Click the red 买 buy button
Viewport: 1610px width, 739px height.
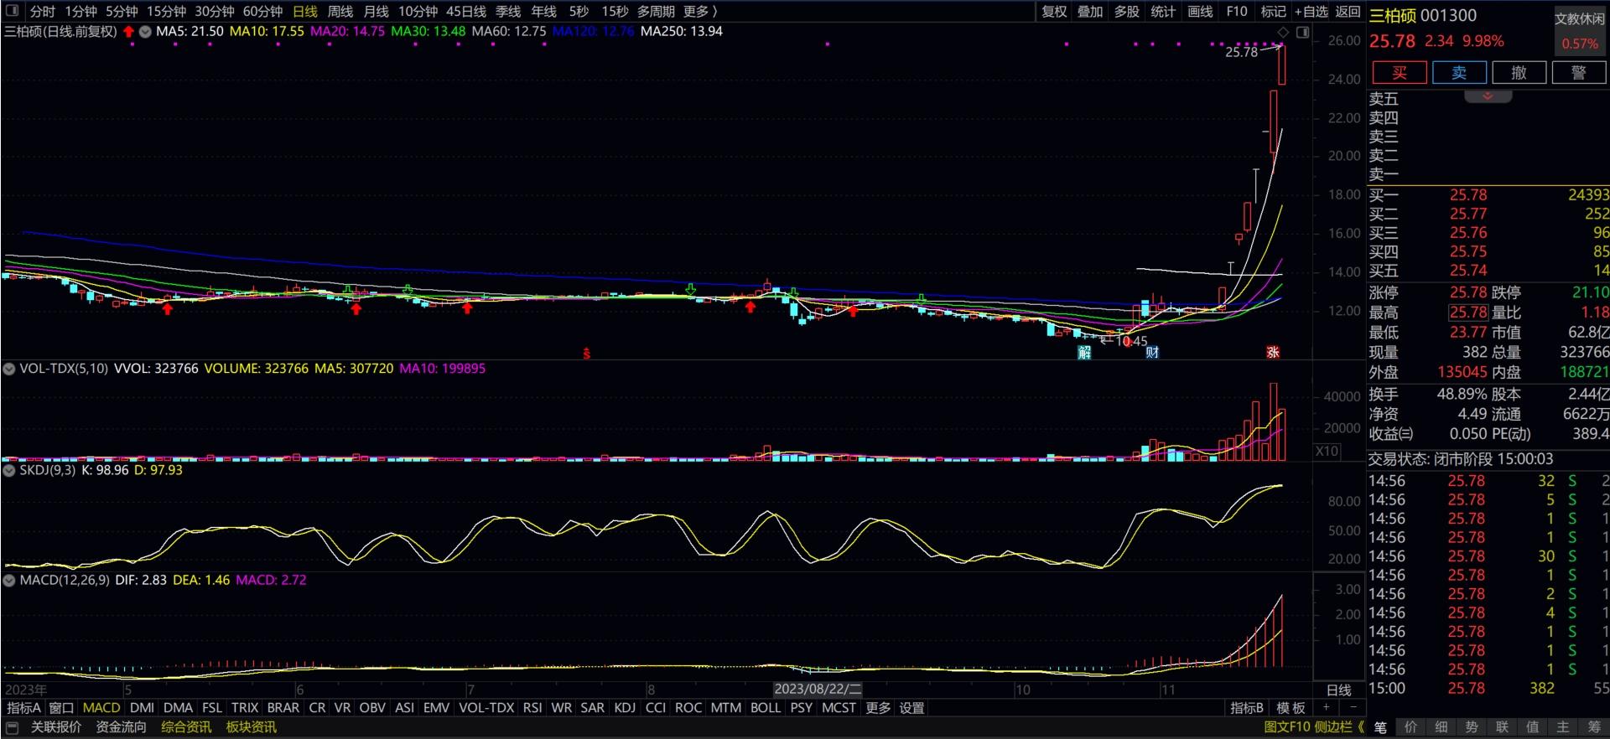(1400, 72)
